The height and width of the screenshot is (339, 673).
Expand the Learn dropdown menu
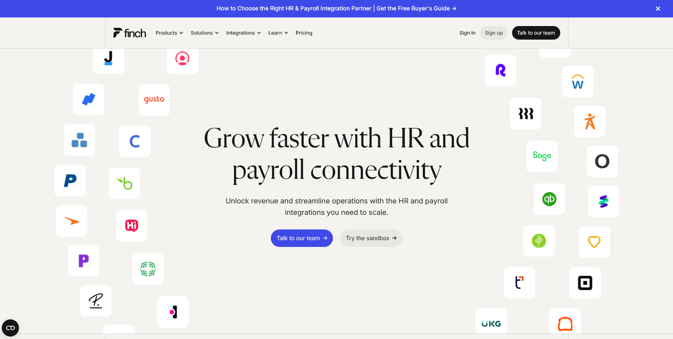coord(278,33)
